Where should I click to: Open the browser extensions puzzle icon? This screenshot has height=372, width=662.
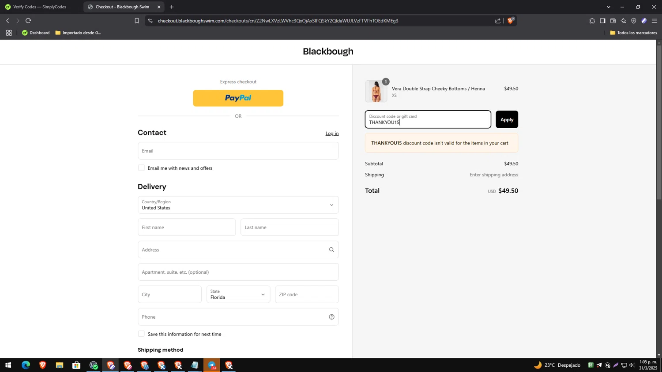(x=592, y=21)
